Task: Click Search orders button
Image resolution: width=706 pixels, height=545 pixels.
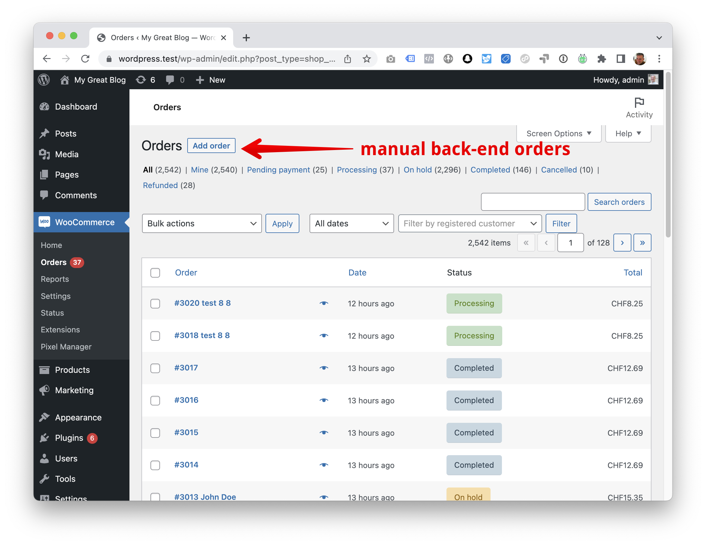Action: click(619, 202)
